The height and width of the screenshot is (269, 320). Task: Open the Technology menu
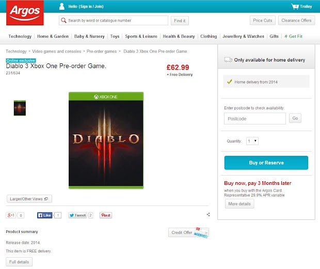[20, 37]
